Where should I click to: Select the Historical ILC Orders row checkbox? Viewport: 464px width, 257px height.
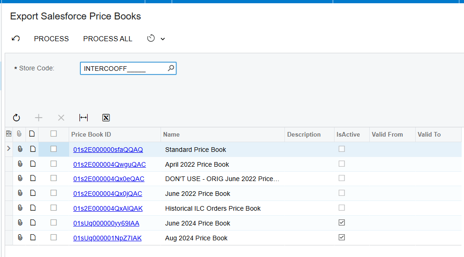[53, 207]
